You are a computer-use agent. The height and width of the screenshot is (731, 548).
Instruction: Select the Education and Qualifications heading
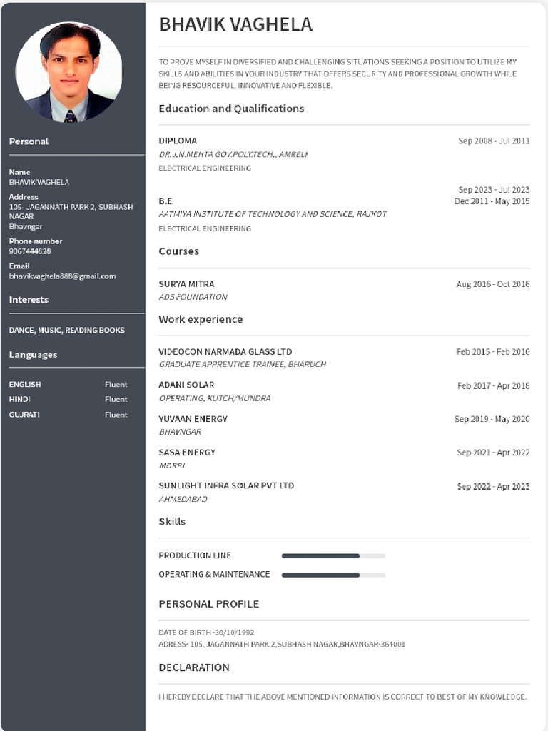pos(231,109)
